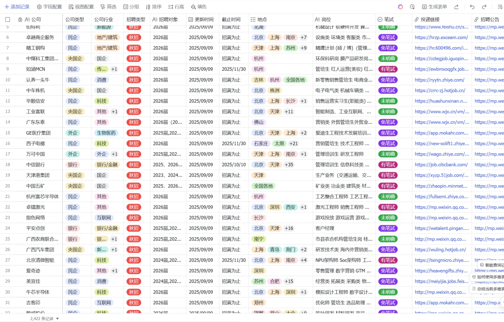The width and height of the screenshot is (504, 322).
Task: Select the 客户经理 position cell
Action: (x=344, y=228)
